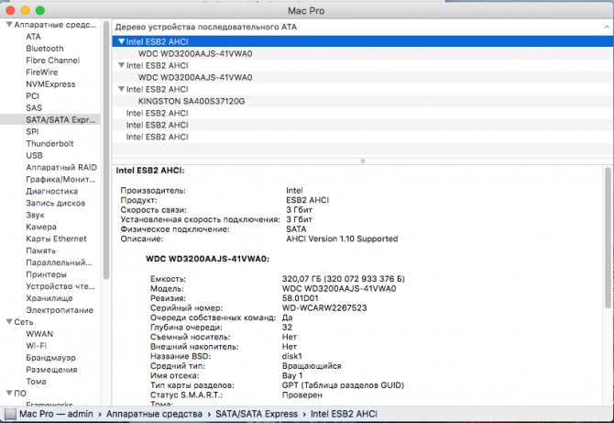Click the Bay 1 value
The image size is (614, 423).
tap(292, 375)
